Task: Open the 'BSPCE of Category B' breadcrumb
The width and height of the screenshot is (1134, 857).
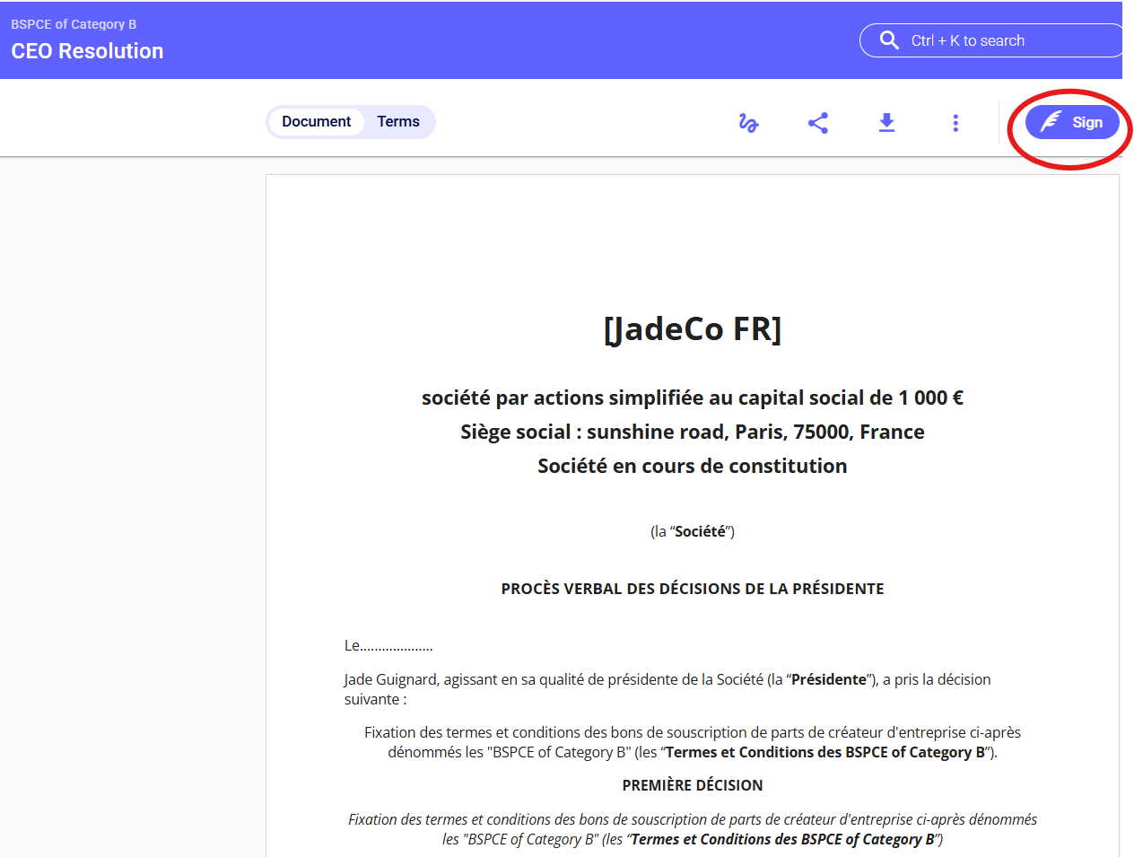Action: [x=74, y=24]
